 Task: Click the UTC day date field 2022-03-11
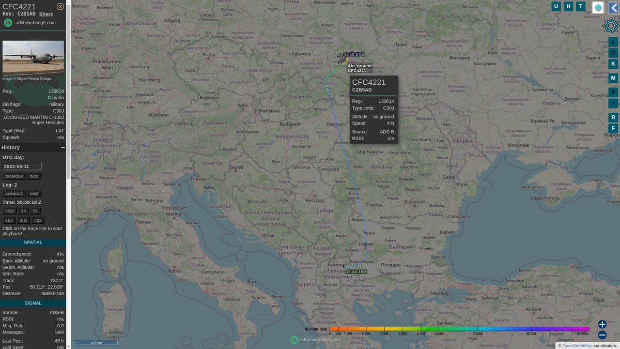click(22, 166)
